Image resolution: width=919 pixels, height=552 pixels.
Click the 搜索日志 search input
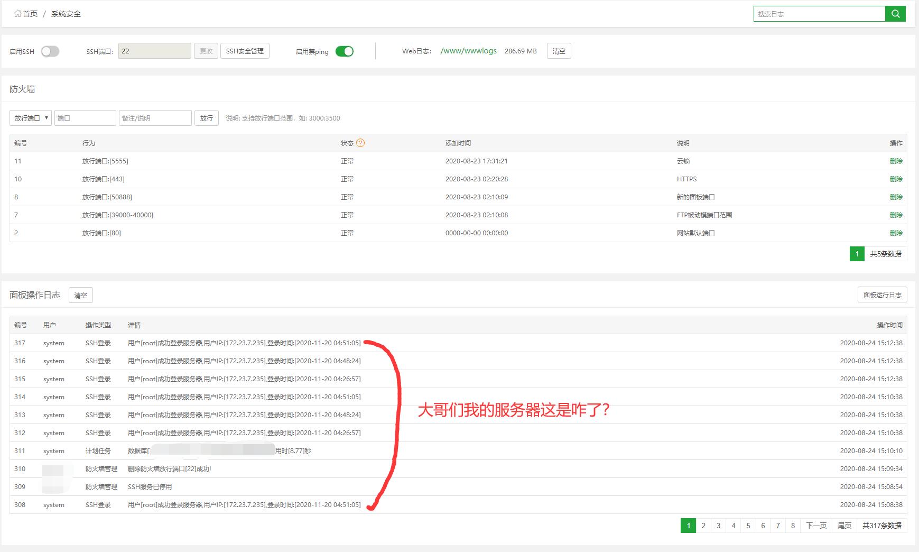point(819,14)
